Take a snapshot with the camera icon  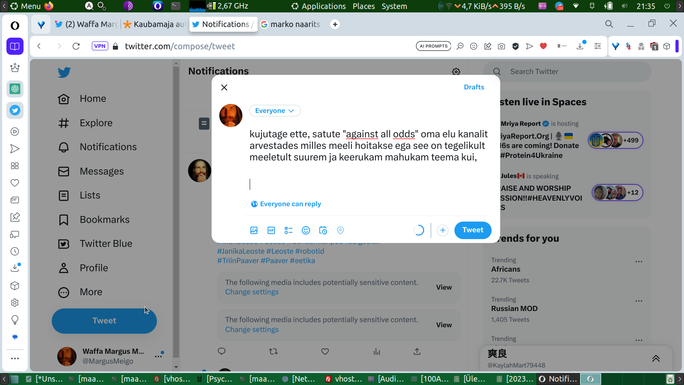[x=501, y=46]
